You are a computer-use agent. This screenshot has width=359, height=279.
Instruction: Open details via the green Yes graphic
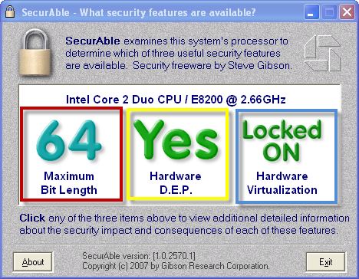click(x=176, y=140)
